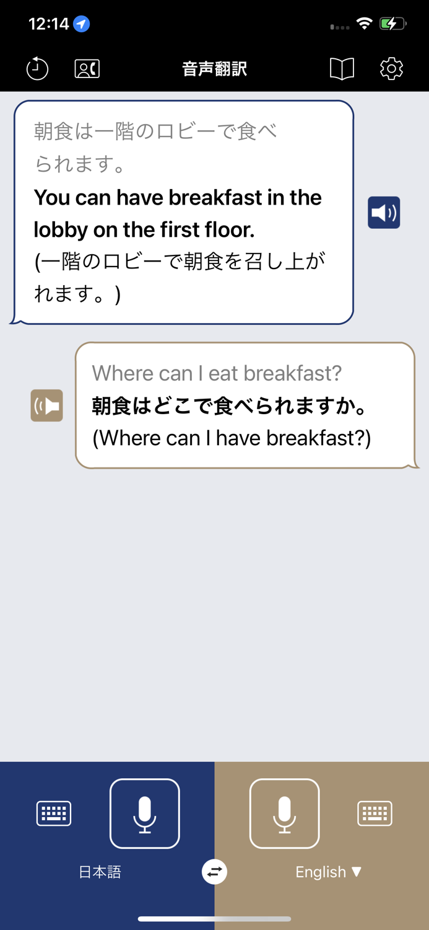Select the English input side panel

tap(322, 812)
